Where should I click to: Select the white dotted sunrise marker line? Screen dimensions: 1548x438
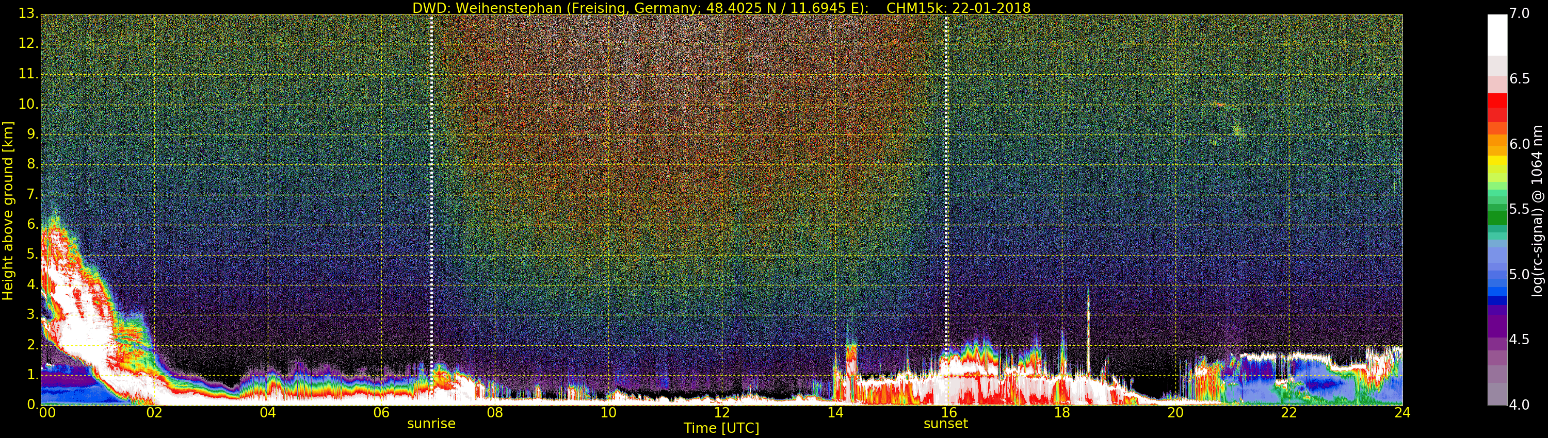point(431,210)
